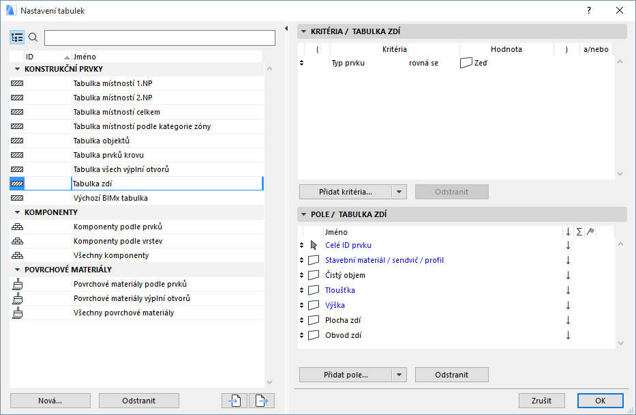This screenshot has width=636, height=415.
Task: Cancel with the Zrušit button
Action: [541, 401]
